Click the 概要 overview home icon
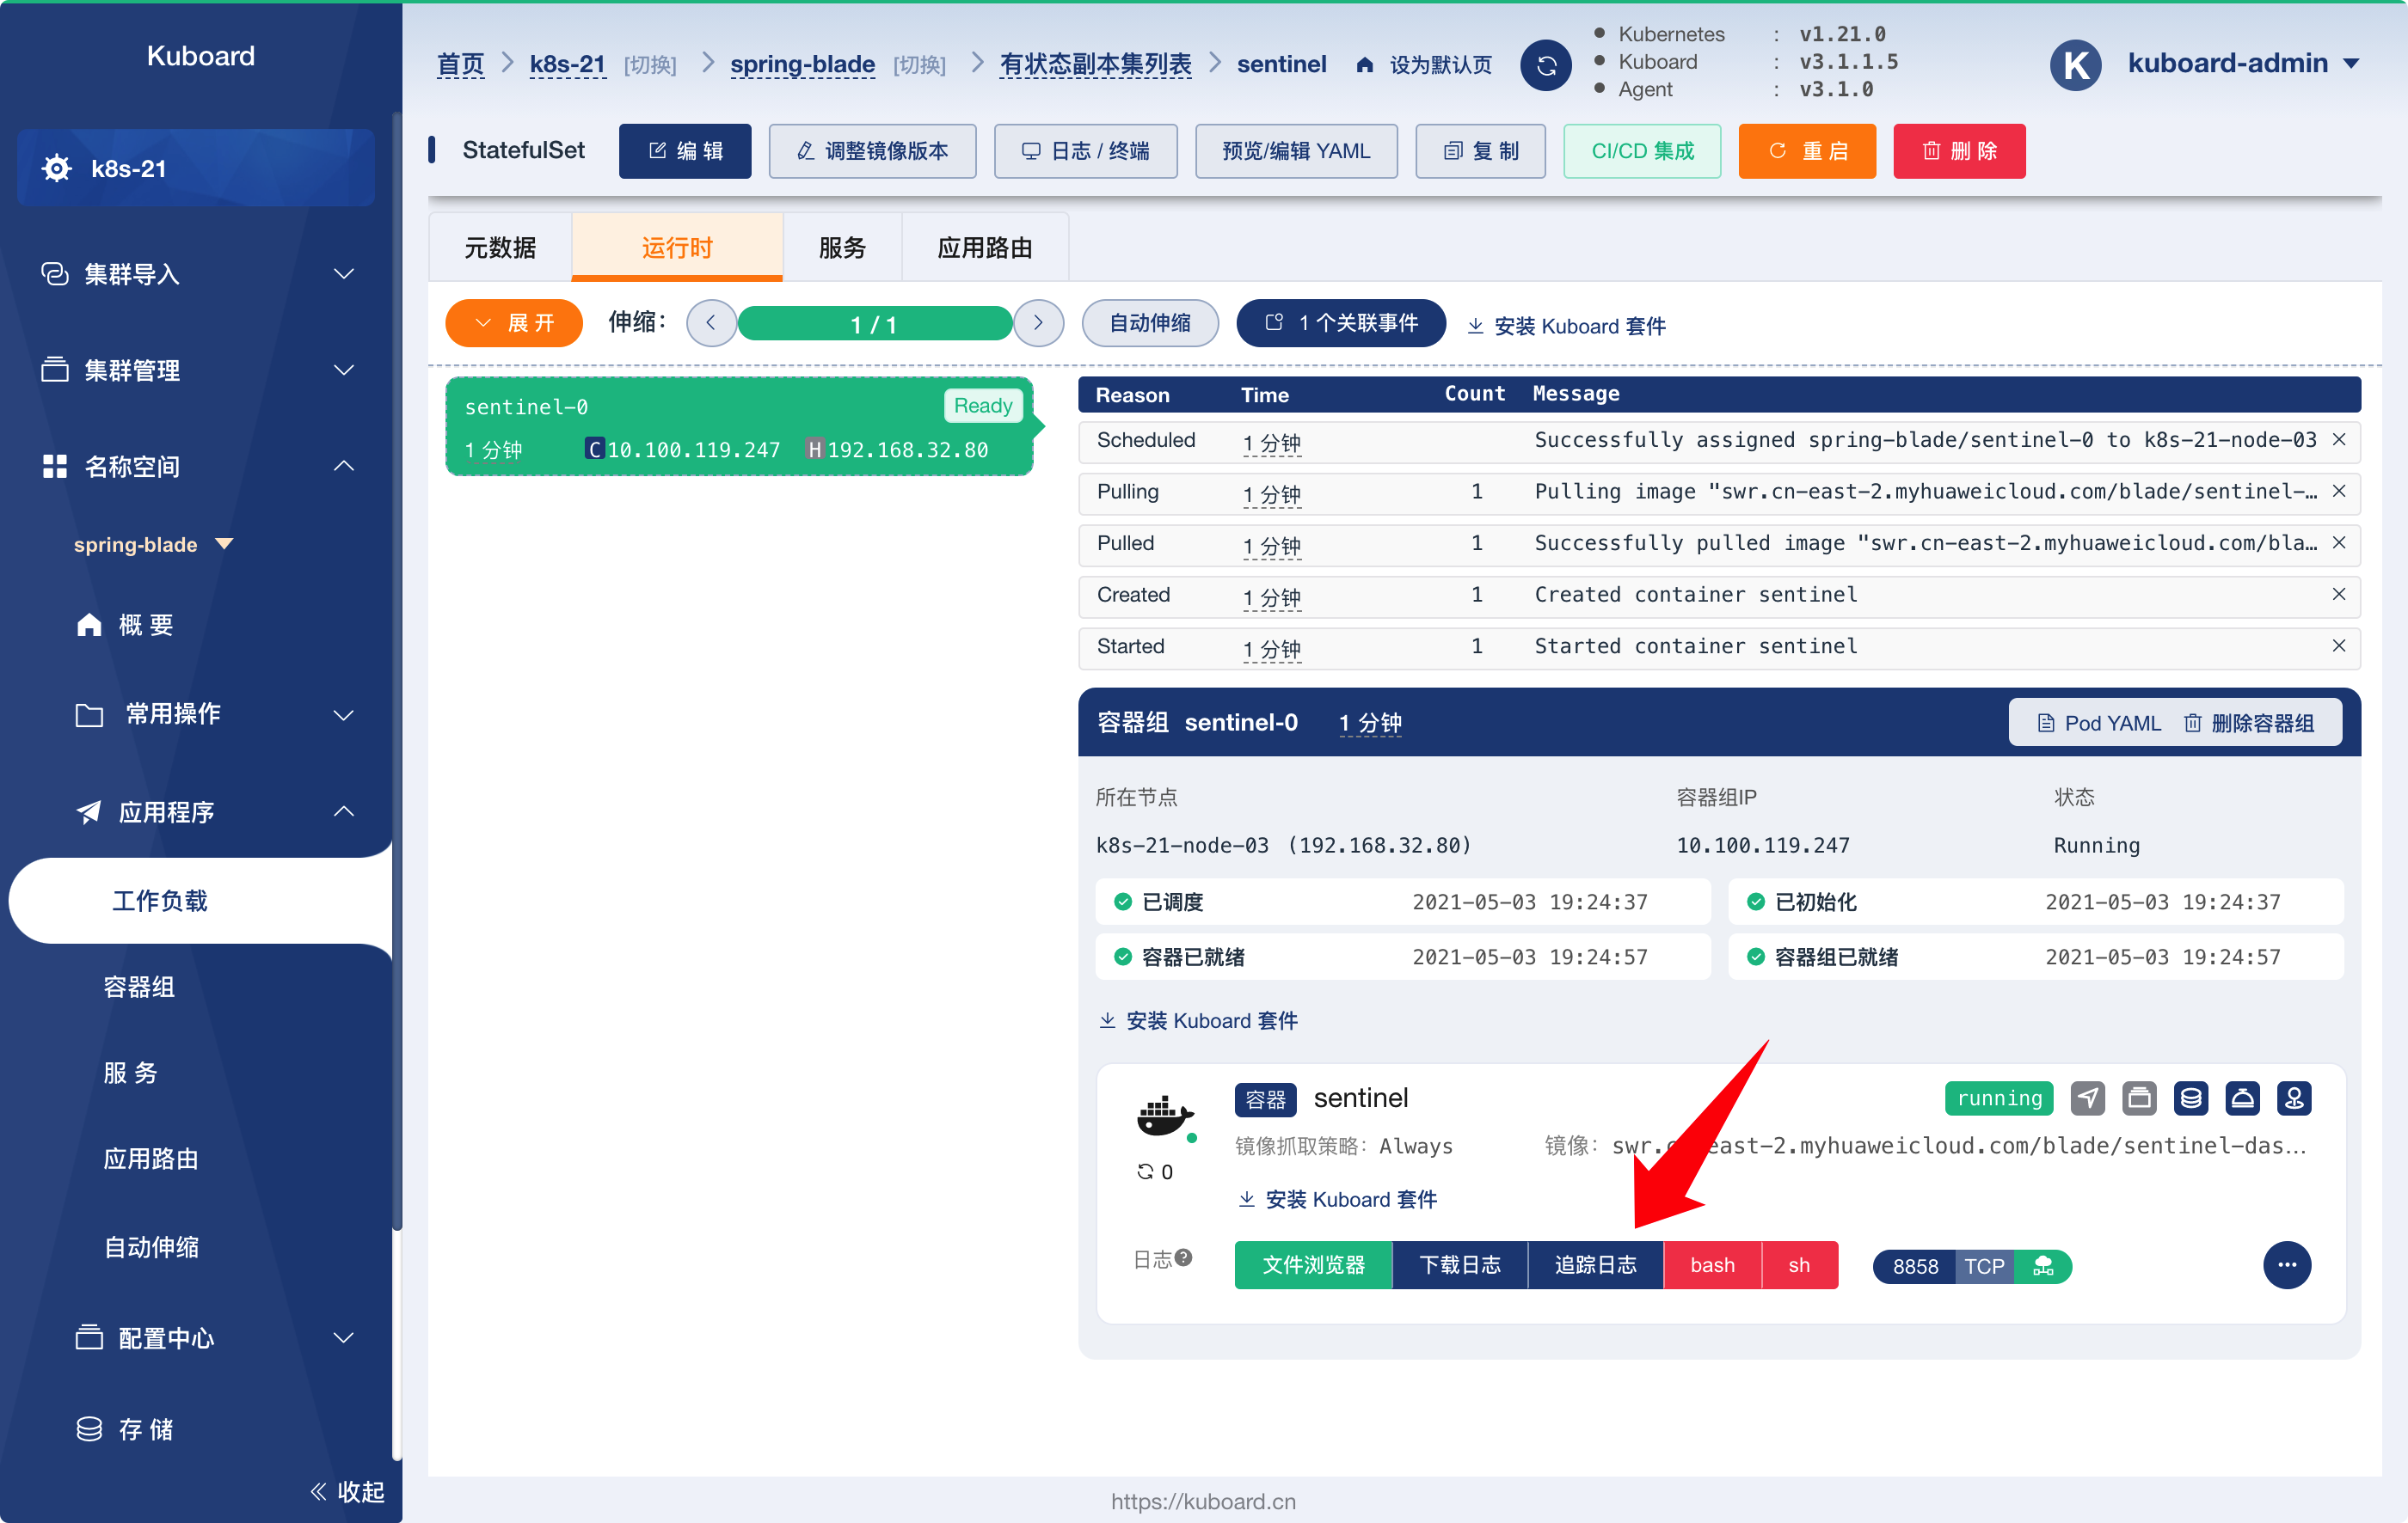 point(89,625)
